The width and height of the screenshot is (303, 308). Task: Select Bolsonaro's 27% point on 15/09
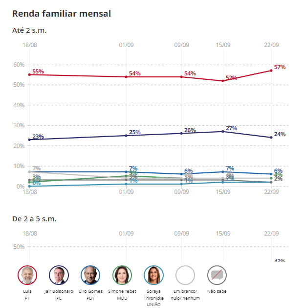click(x=223, y=131)
